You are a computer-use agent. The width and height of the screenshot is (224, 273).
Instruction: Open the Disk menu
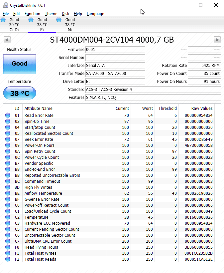tap(65, 14)
